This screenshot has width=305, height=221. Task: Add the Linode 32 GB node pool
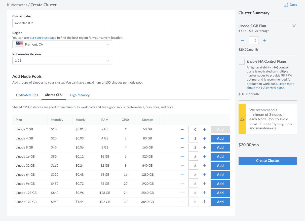click(x=220, y=166)
